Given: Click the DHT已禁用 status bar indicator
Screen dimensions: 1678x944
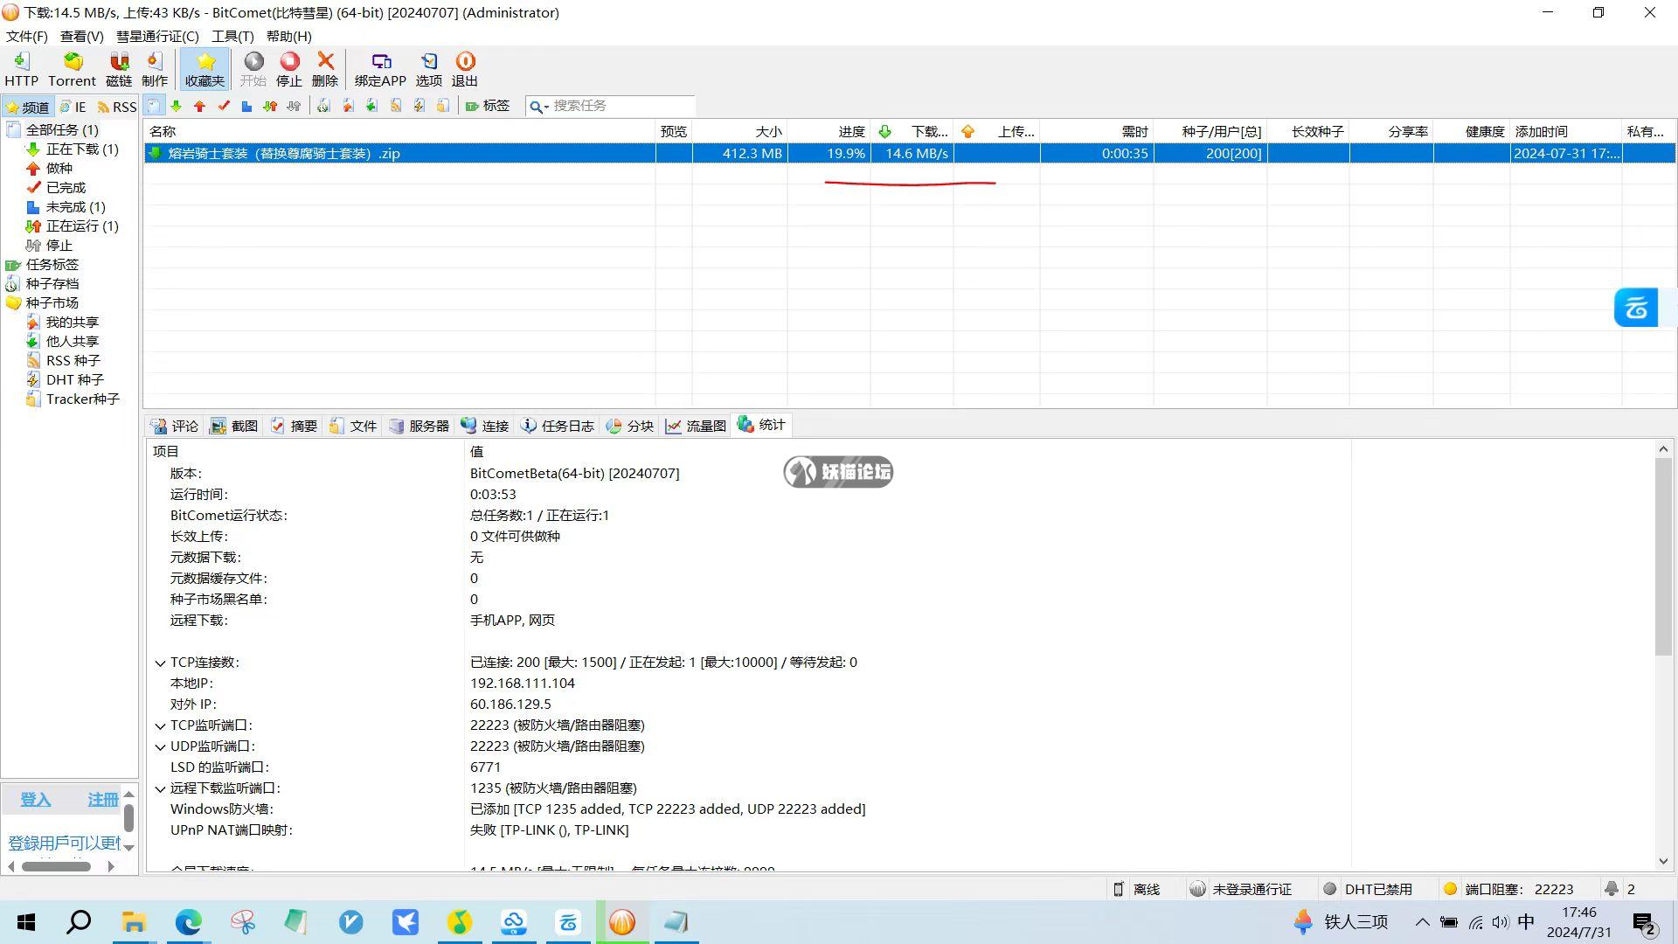Looking at the screenshot, I should click(x=1368, y=889).
